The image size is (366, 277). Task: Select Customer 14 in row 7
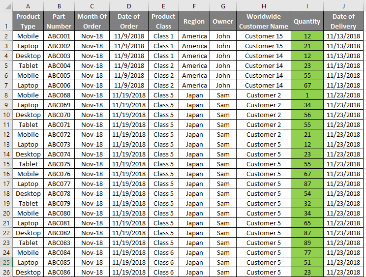point(264,86)
